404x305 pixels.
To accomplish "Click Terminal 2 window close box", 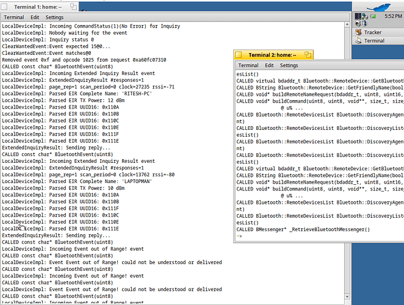I will pos(239,55).
